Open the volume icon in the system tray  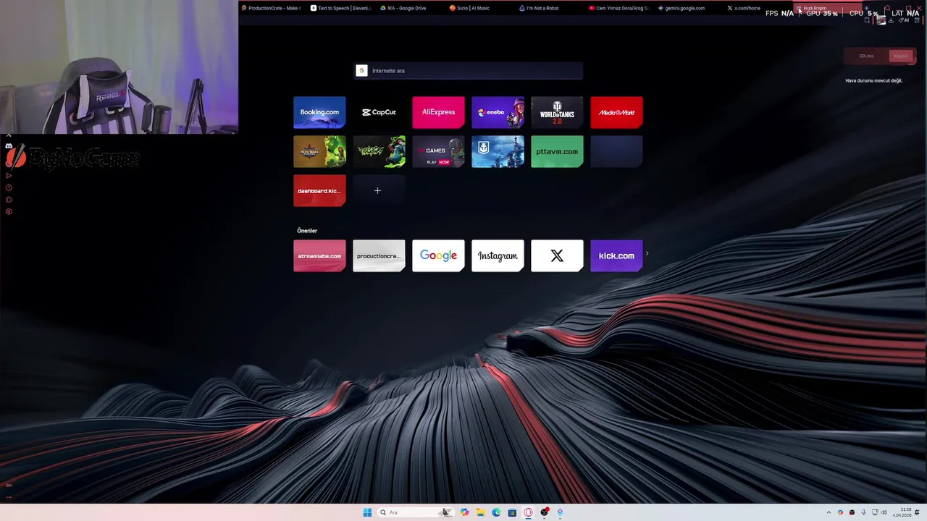click(884, 512)
